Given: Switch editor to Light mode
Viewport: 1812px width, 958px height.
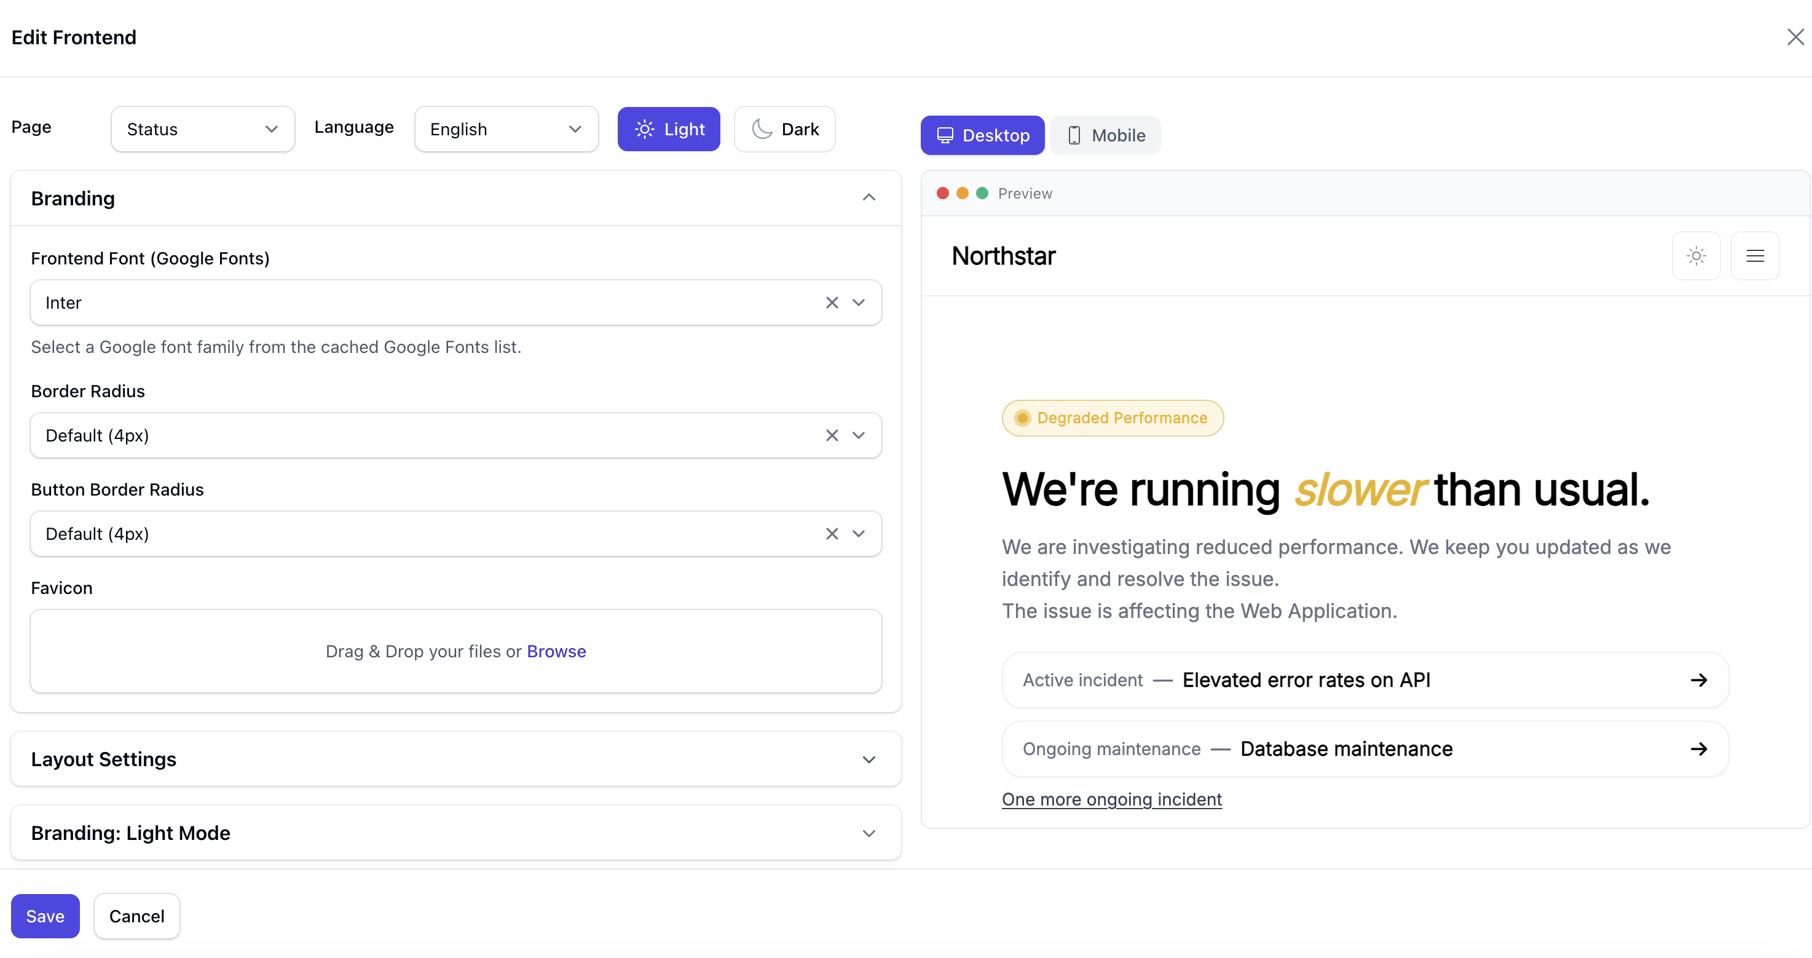Looking at the screenshot, I should click(x=668, y=129).
